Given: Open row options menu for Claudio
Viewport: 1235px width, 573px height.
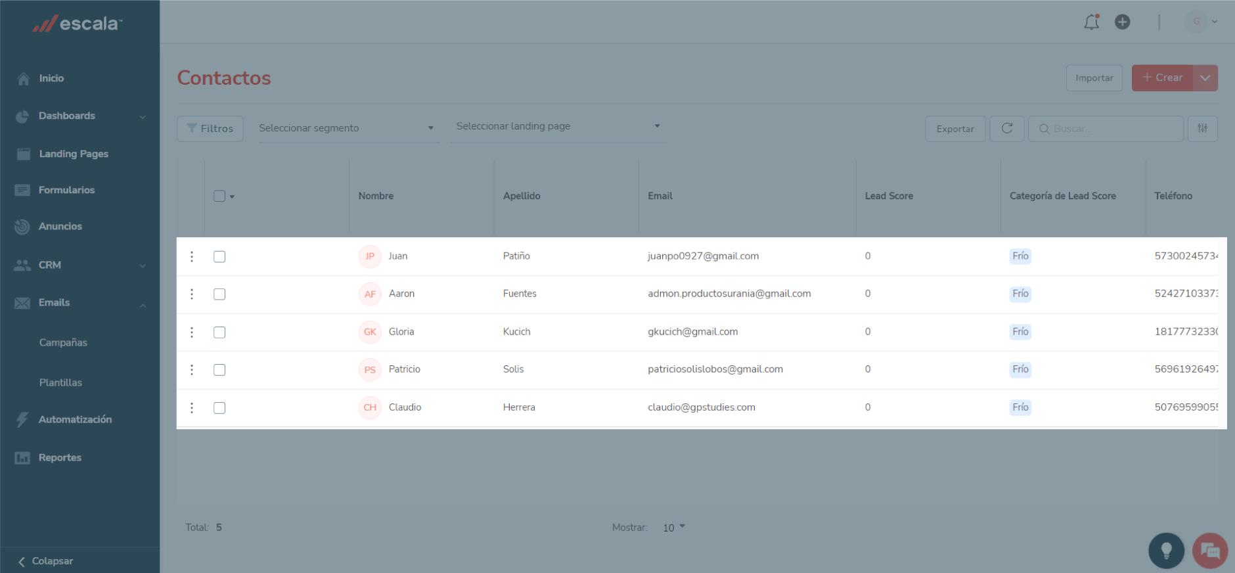Looking at the screenshot, I should point(192,407).
